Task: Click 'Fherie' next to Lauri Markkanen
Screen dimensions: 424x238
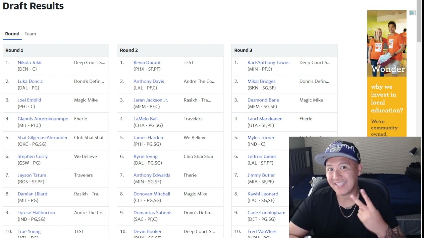Action: pos(306,119)
